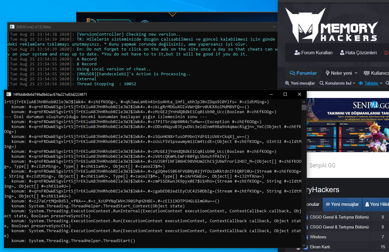Click the console vertical scrollbar thumb
The width and height of the screenshot is (389, 252).
click(304, 107)
